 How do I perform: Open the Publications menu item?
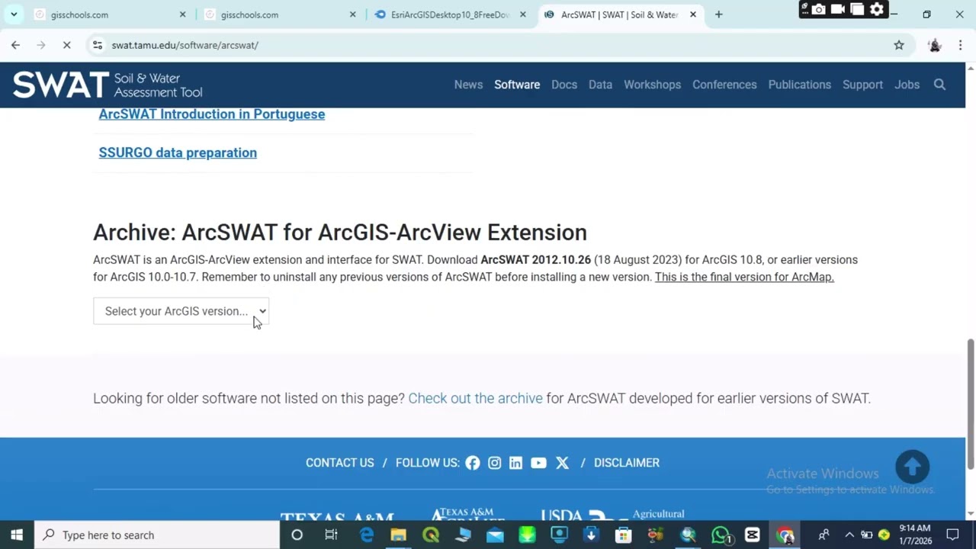click(x=799, y=85)
